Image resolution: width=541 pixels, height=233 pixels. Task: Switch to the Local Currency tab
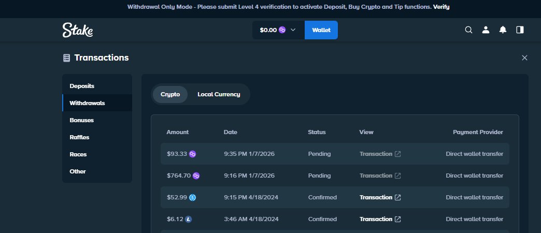pos(219,94)
